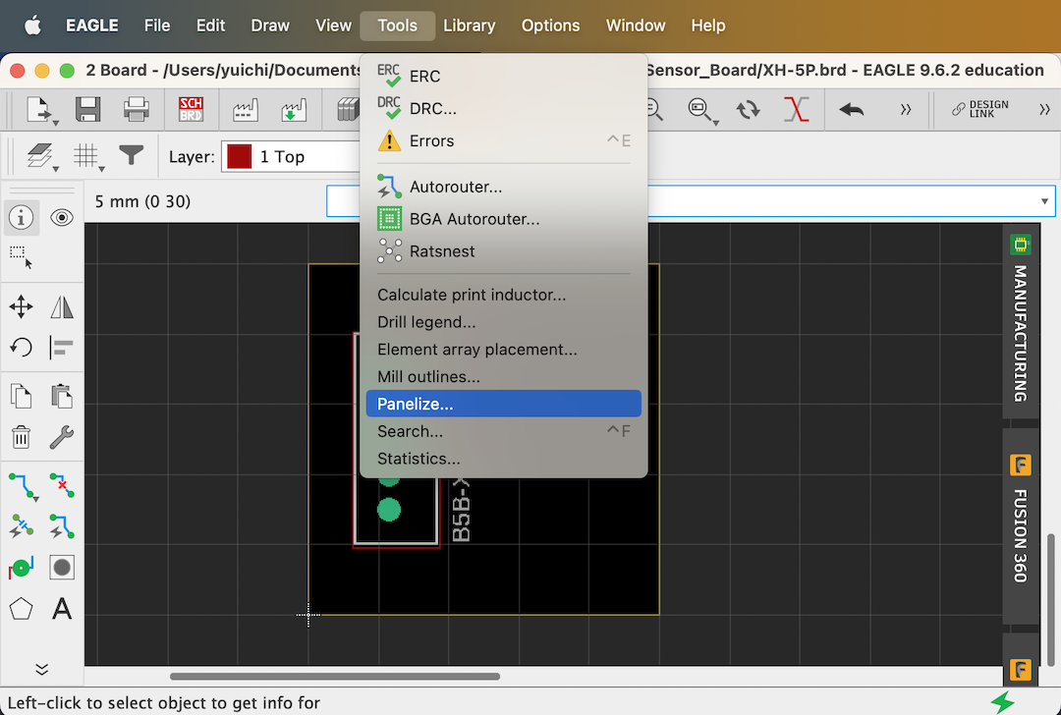
Task: Select the Group selection tool
Action: point(21,257)
